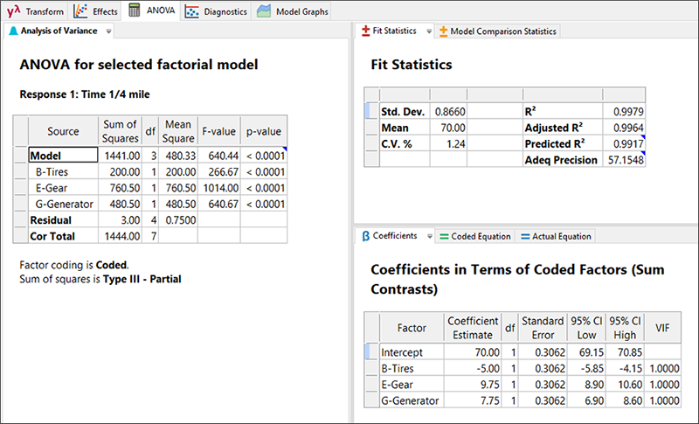Open the Analysis of Variance pane dropdown
699x424 pixels.
[107, 31]
